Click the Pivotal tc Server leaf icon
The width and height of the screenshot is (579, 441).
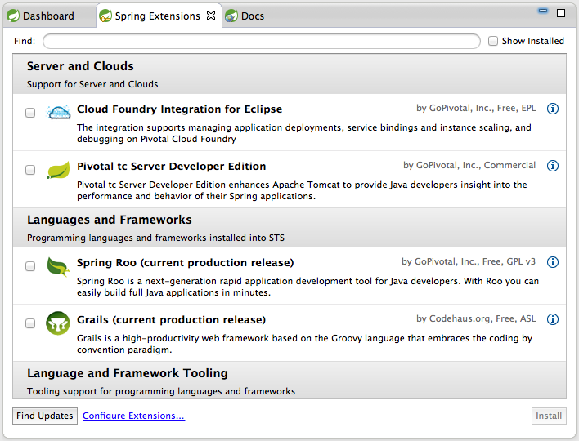(x=58, y=170)
